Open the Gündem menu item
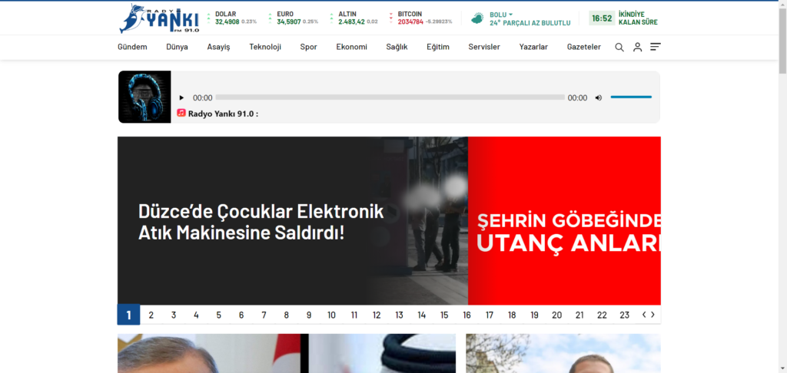 pos(132,47)
